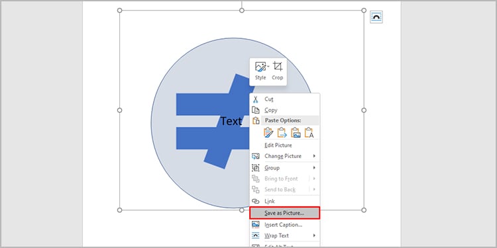
Task: Select the Crop tool
Action: (278, 71)
